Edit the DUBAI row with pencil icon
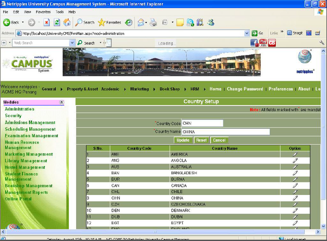Image resolution: width=327 pixels, height=241 pixels. tap(295, 217)
